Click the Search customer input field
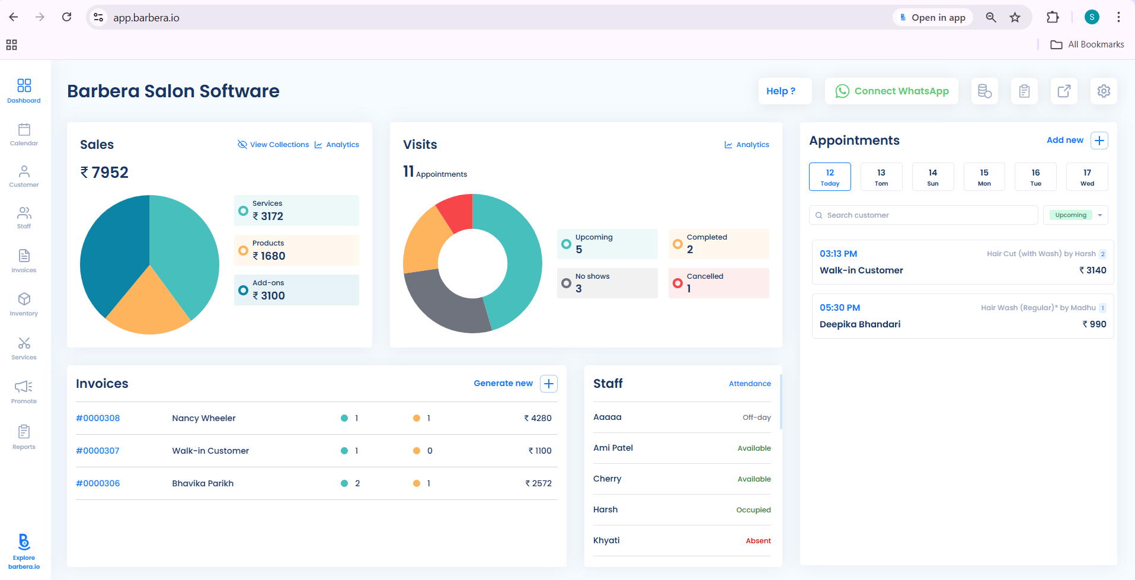This screenshot has width=1135, height=580. pyautogui.click(x=923, y=215)
